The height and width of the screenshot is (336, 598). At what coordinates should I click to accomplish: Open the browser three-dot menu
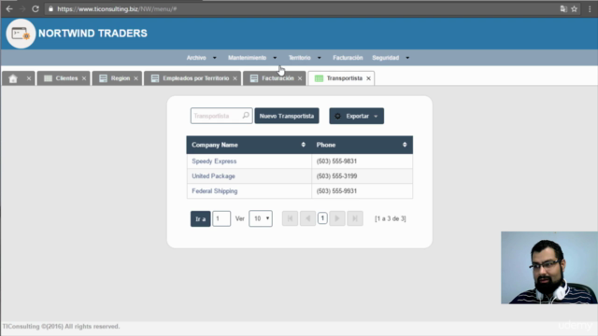[590, 8]
